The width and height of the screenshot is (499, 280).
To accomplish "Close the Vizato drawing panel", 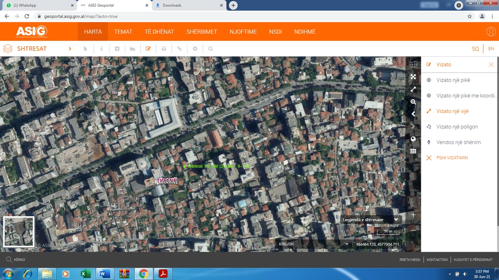I will (x=491, y=65).
